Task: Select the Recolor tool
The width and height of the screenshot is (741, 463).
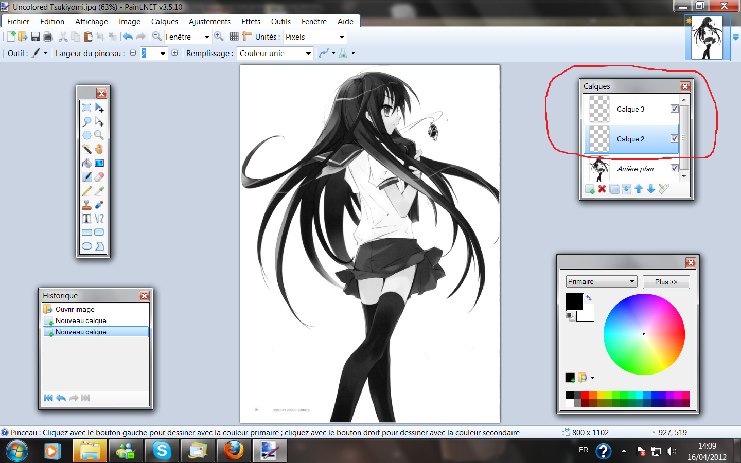Action: (x=99, y=205)
